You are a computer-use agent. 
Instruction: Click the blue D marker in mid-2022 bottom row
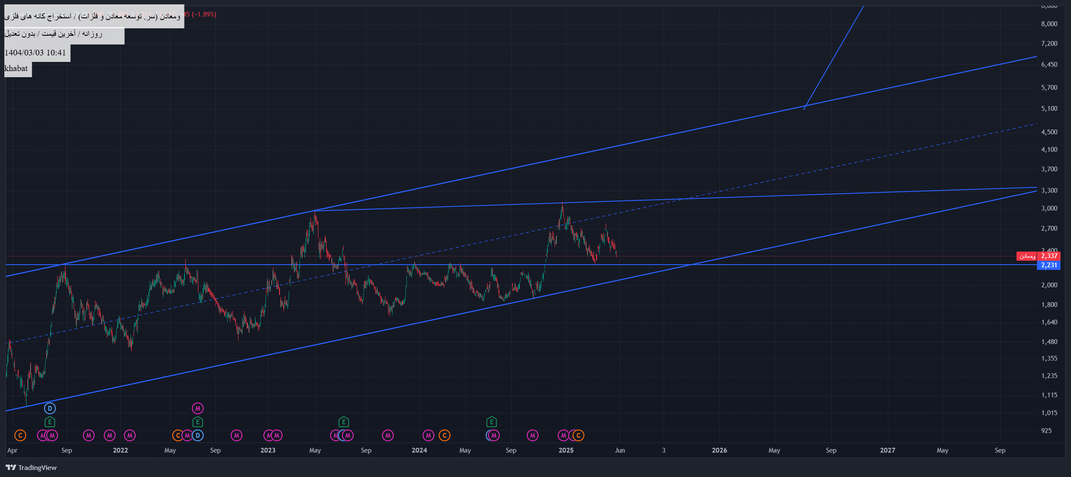[x=198, y=436]
